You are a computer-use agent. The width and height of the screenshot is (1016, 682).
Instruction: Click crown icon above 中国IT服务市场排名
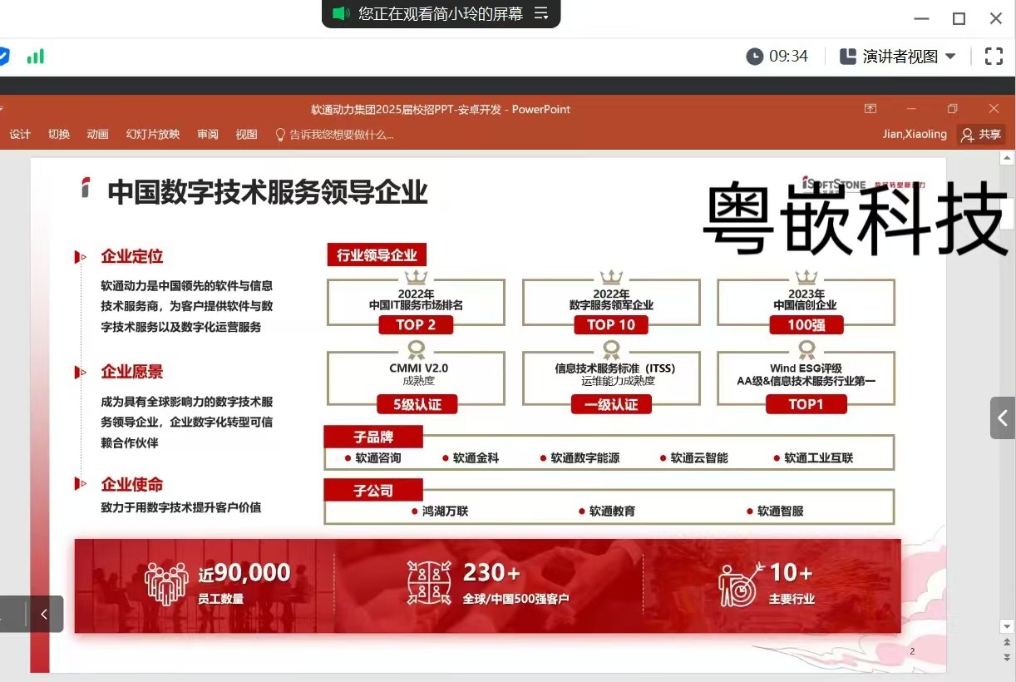[416, 277]
